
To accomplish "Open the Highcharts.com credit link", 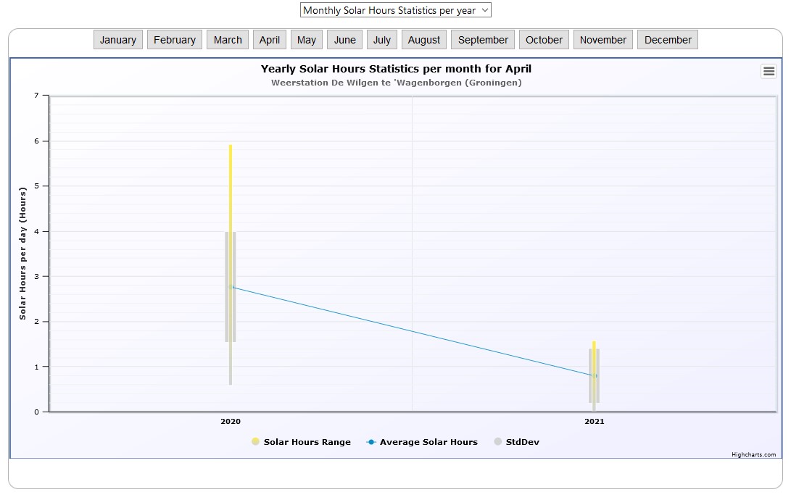I will coord(753,455).
